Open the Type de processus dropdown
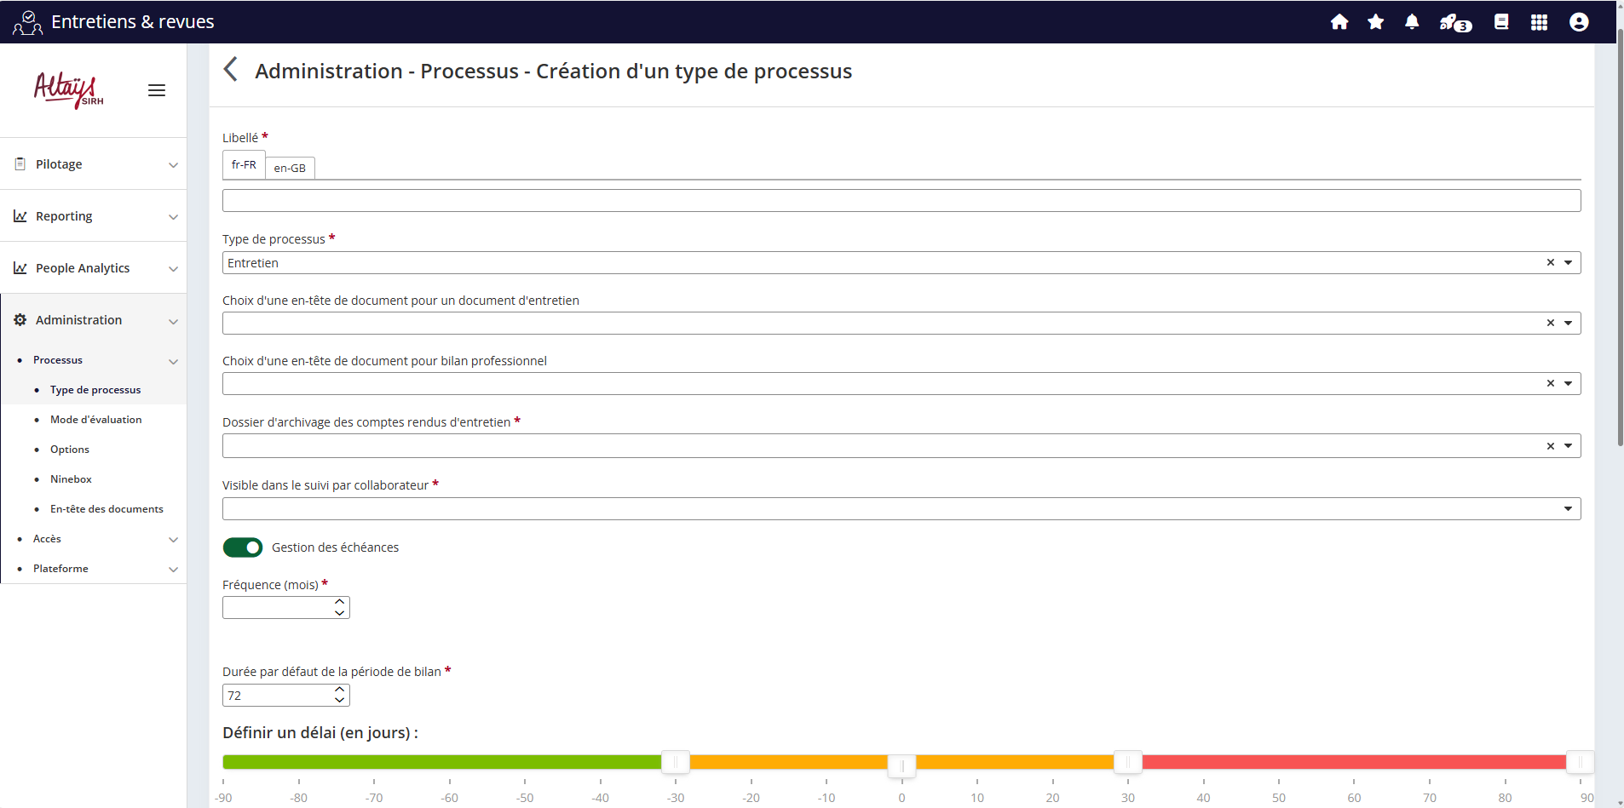The width and height of the screenshot is (1624, 808). 1568,263
